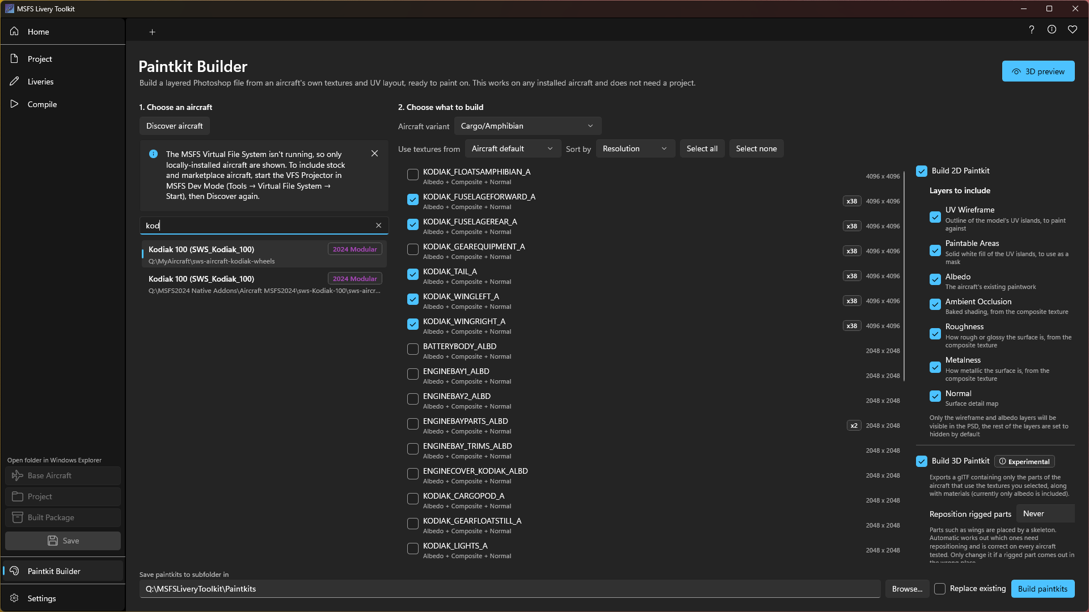Select Kodiak 100 from sws-aircraft-kodiak-wheels path

click(264, 254)
